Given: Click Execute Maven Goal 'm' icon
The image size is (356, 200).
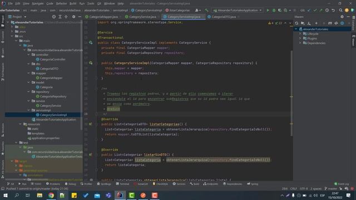Looking at the screenshot, I should [x=330, y=23].
